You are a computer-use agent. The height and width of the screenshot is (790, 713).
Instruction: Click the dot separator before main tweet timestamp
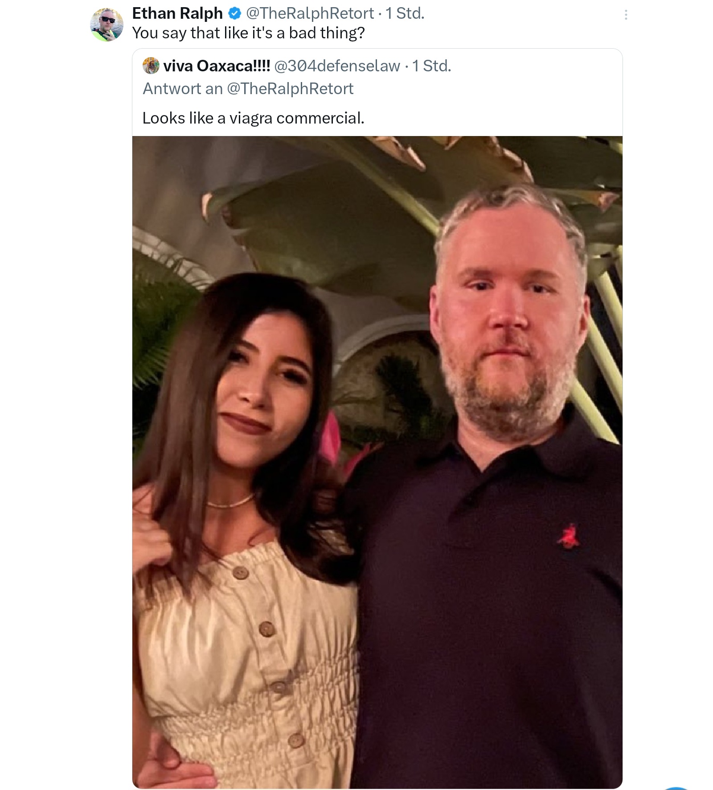coord(380,14)
